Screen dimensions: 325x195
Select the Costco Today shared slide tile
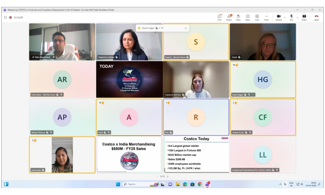(x=197, y=154)
